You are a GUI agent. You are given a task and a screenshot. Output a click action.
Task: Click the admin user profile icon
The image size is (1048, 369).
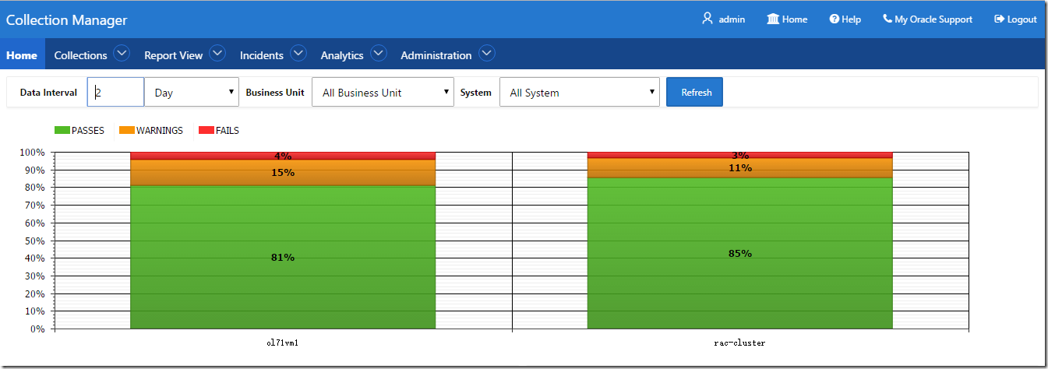coord(707,19)
